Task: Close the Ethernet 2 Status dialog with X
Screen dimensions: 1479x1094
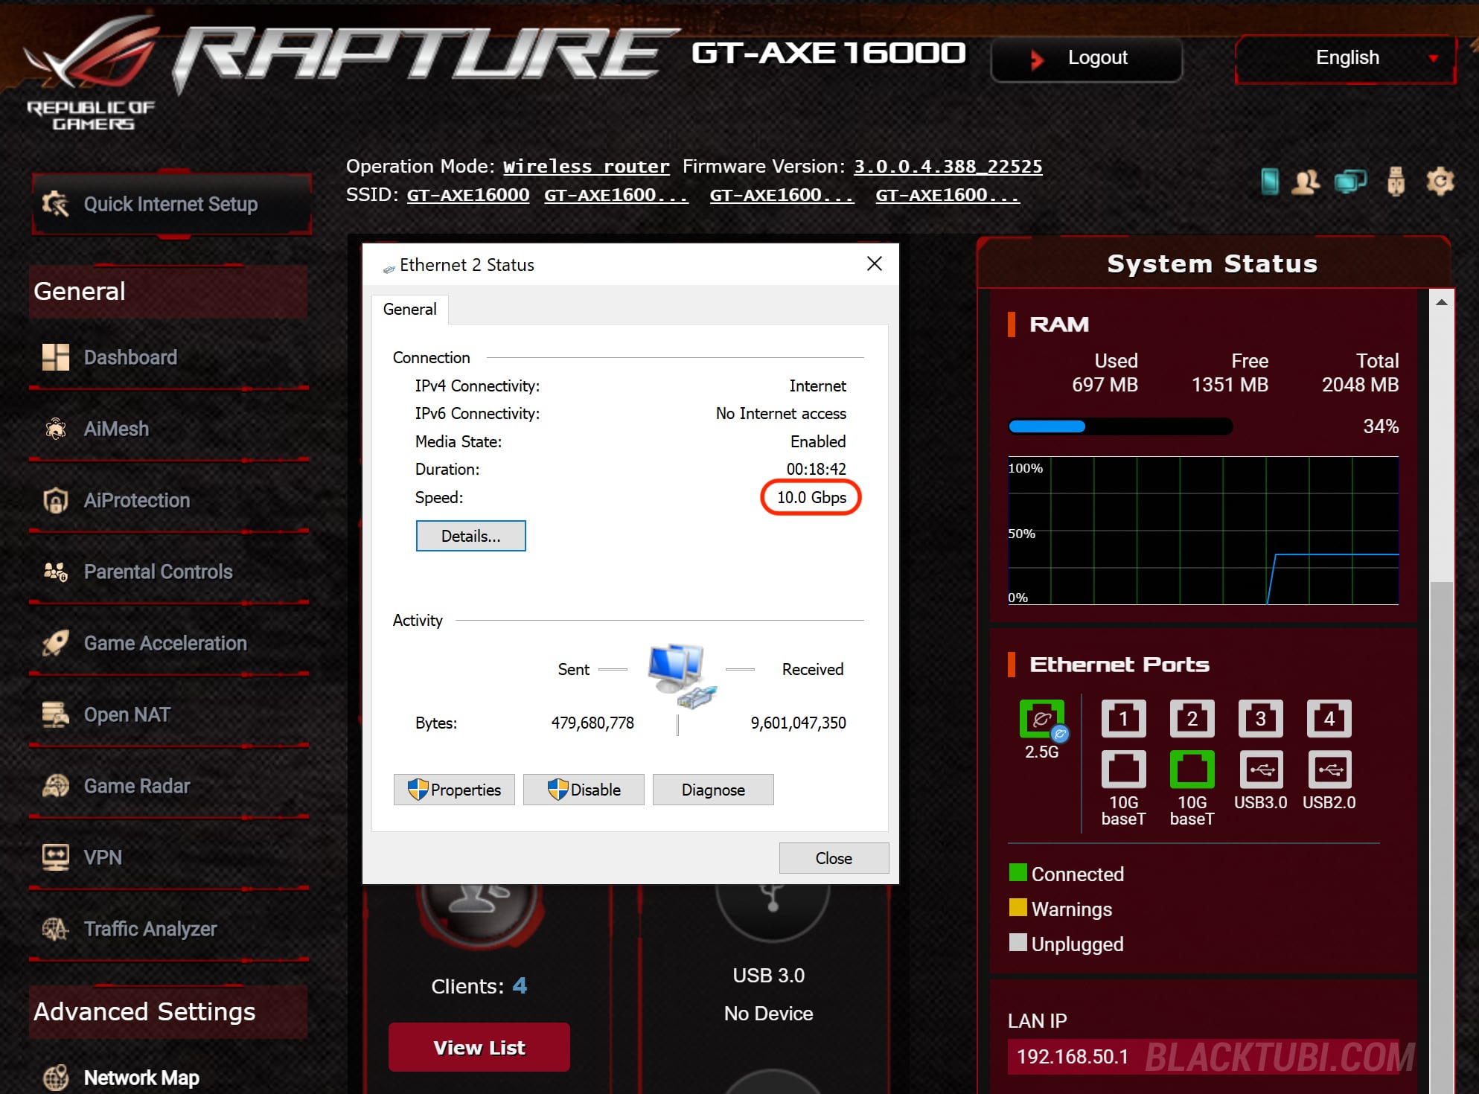Action: (x=875, y=263)
